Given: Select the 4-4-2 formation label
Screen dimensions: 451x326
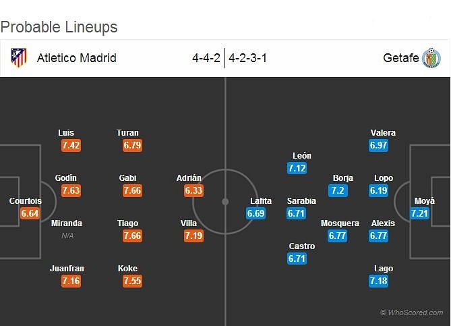Looking at the screenshot, I should (x=206, y=58).
